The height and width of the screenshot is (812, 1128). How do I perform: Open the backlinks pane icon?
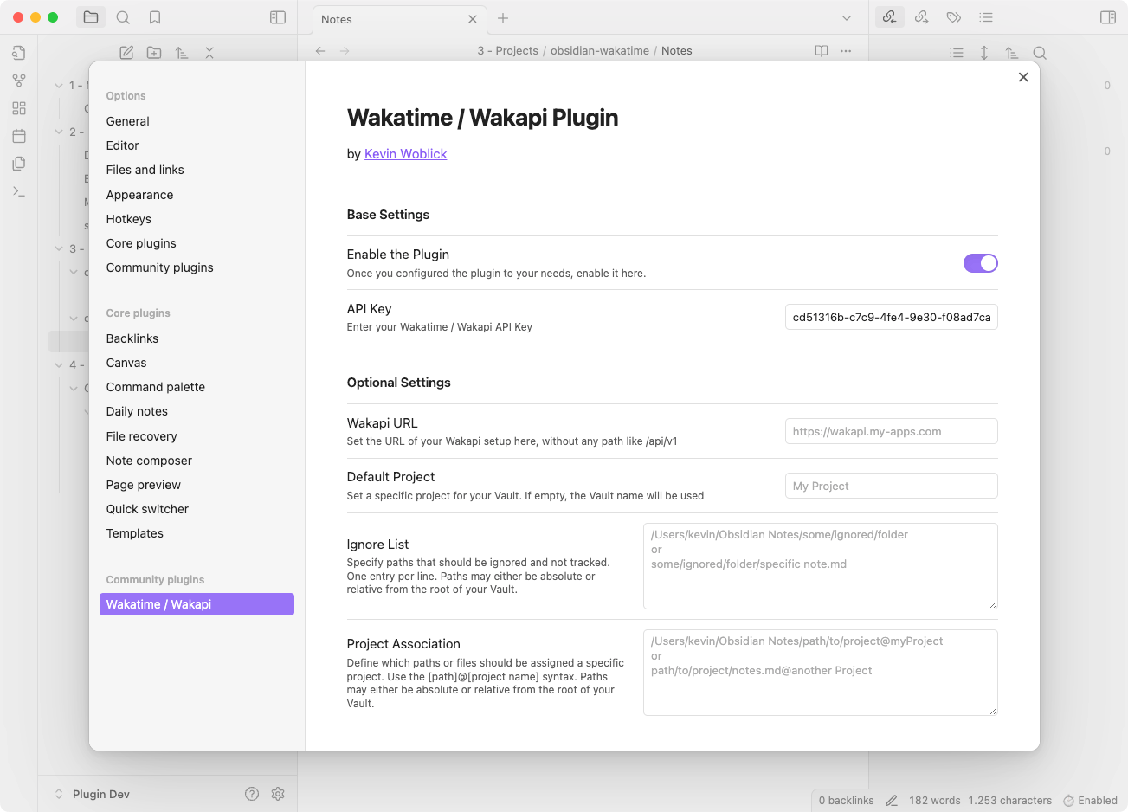coord(889,16)
